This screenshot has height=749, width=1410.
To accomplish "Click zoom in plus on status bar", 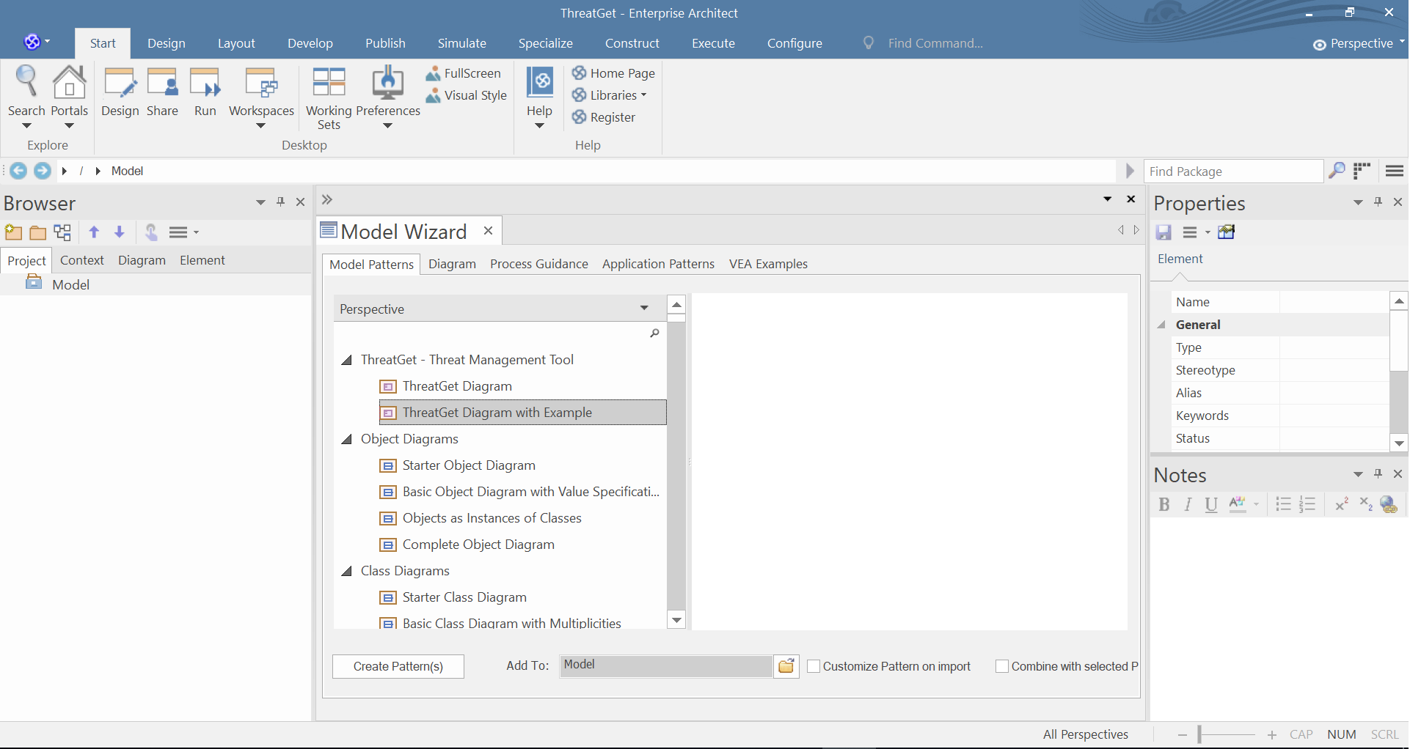I will [x=1272, y=734].
